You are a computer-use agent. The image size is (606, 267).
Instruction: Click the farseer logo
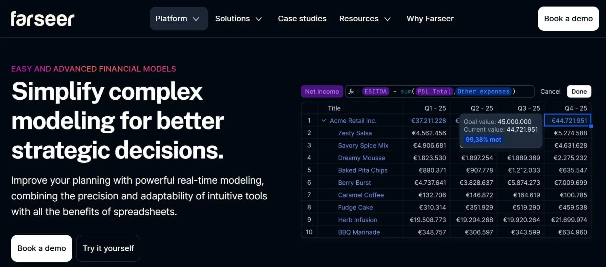pyautogui.click(x=42, y=19)
